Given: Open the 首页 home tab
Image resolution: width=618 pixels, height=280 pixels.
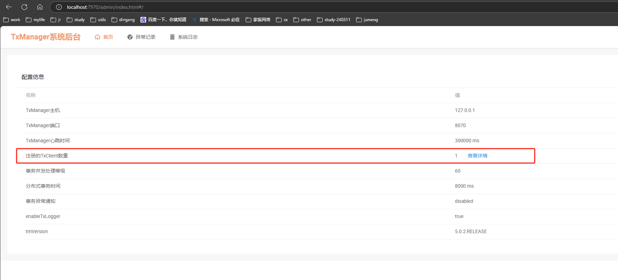Looking at the screenshot, I should (x=104, y=37).
